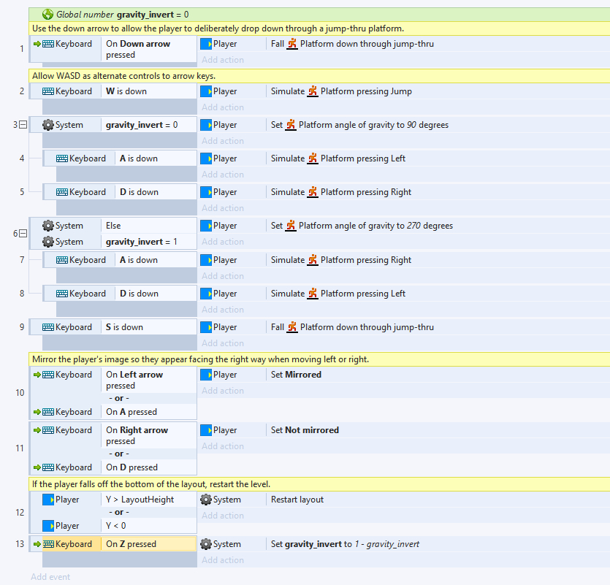The width and height of the screenshot is (610, 585).
Task: Click the Keyboard icon beside 'W is down'
Action: pyautogui.click(x=48, y=91)
